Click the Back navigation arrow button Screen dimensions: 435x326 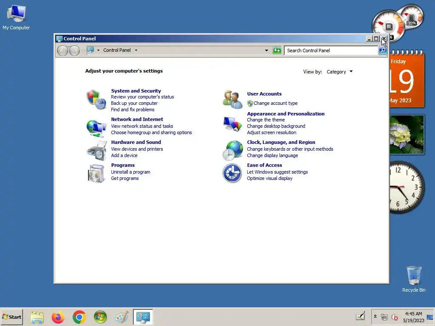pos(63,51)
